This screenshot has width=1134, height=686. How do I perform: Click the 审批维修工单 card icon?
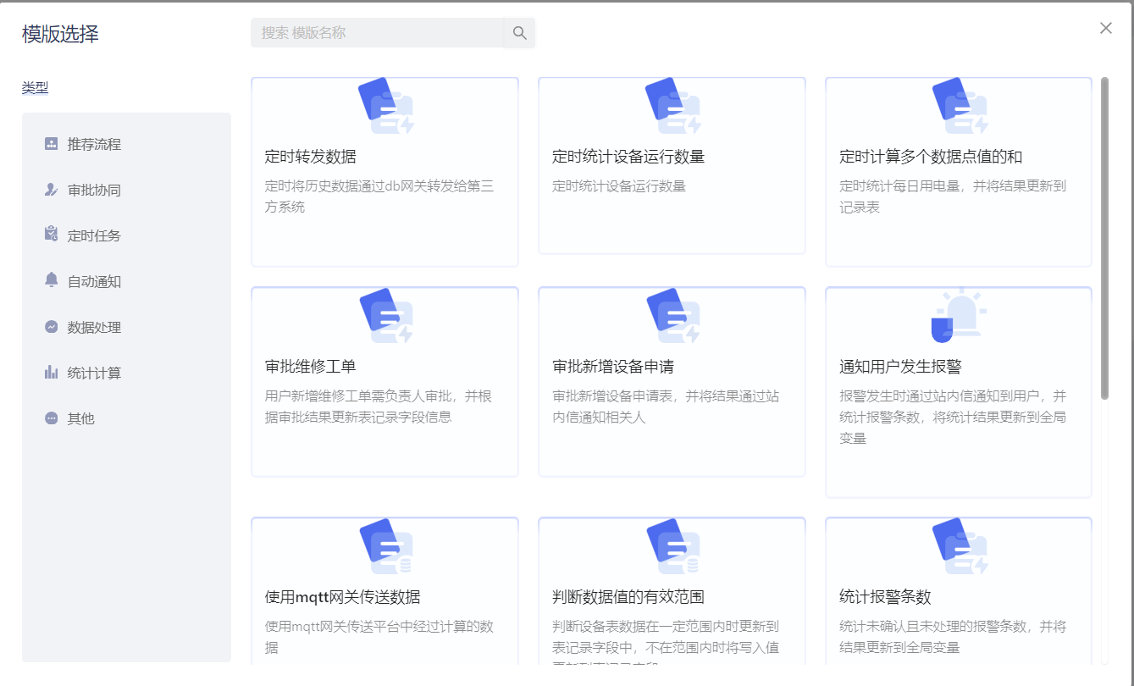click(386, 316)
